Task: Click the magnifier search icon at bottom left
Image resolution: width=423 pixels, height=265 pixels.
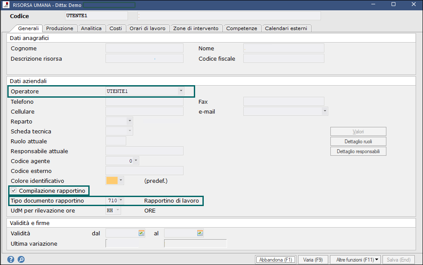Action: click(x=21, y=259)
